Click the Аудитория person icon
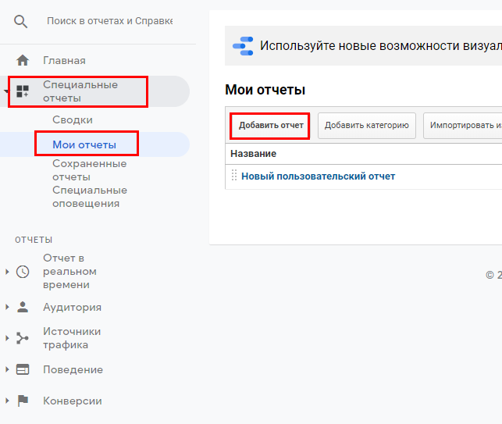This screenshot has height=424, width=502. click(23, 307)
